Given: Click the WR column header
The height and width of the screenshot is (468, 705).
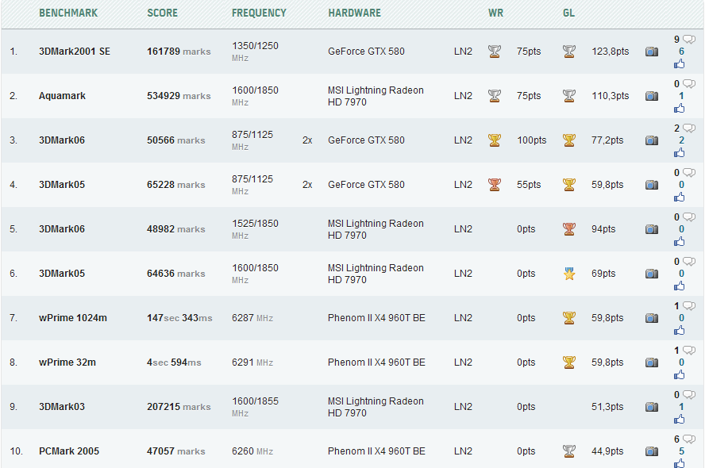Looking at the screenshot, I should pos(496,13).
